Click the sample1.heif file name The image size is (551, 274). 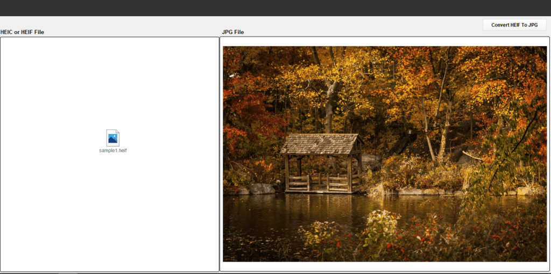coord(113,151)
